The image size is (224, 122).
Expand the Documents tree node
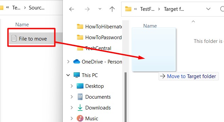[x=72, y=97]
